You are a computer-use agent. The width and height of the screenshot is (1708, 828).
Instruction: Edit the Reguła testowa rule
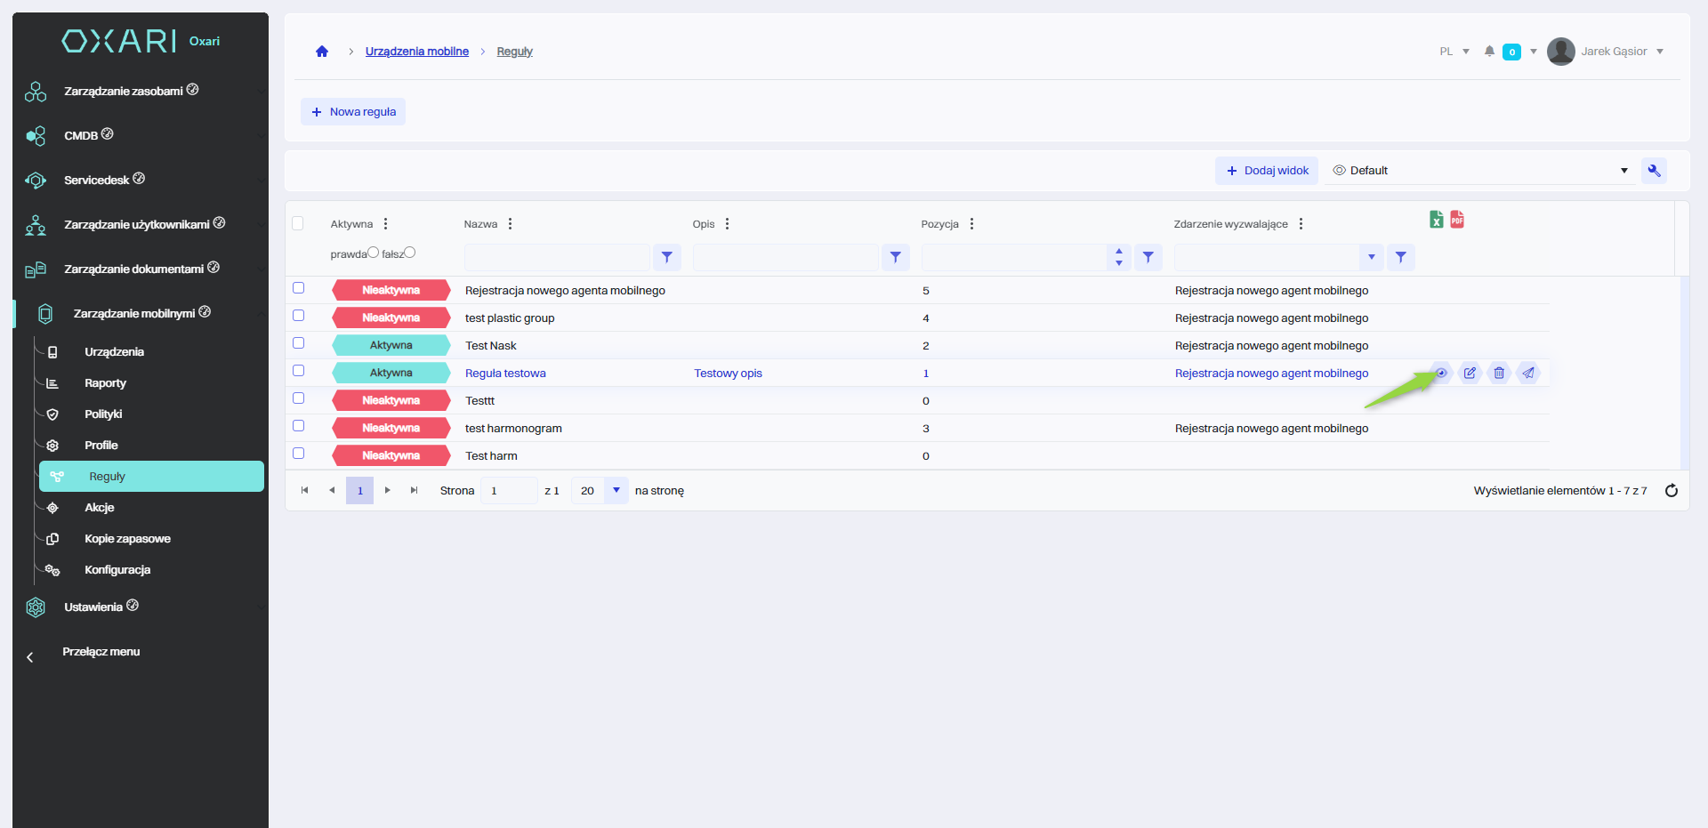click(x=1470, y=374)
